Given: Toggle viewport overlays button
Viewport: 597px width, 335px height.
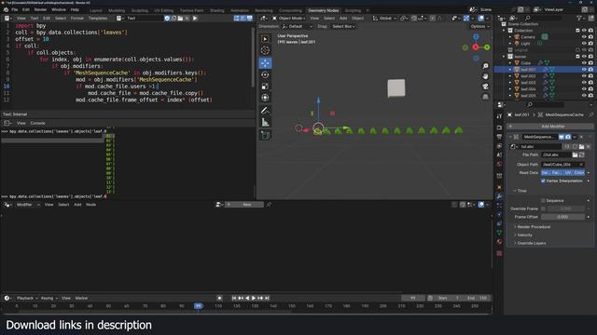Looking at the screenshot, I should [x=481, y=19].
